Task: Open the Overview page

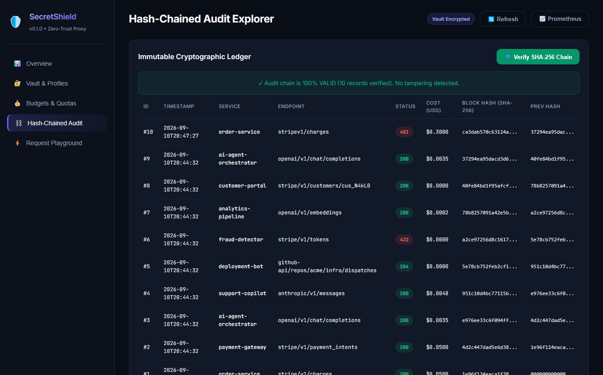Action: tap(57, 64)
